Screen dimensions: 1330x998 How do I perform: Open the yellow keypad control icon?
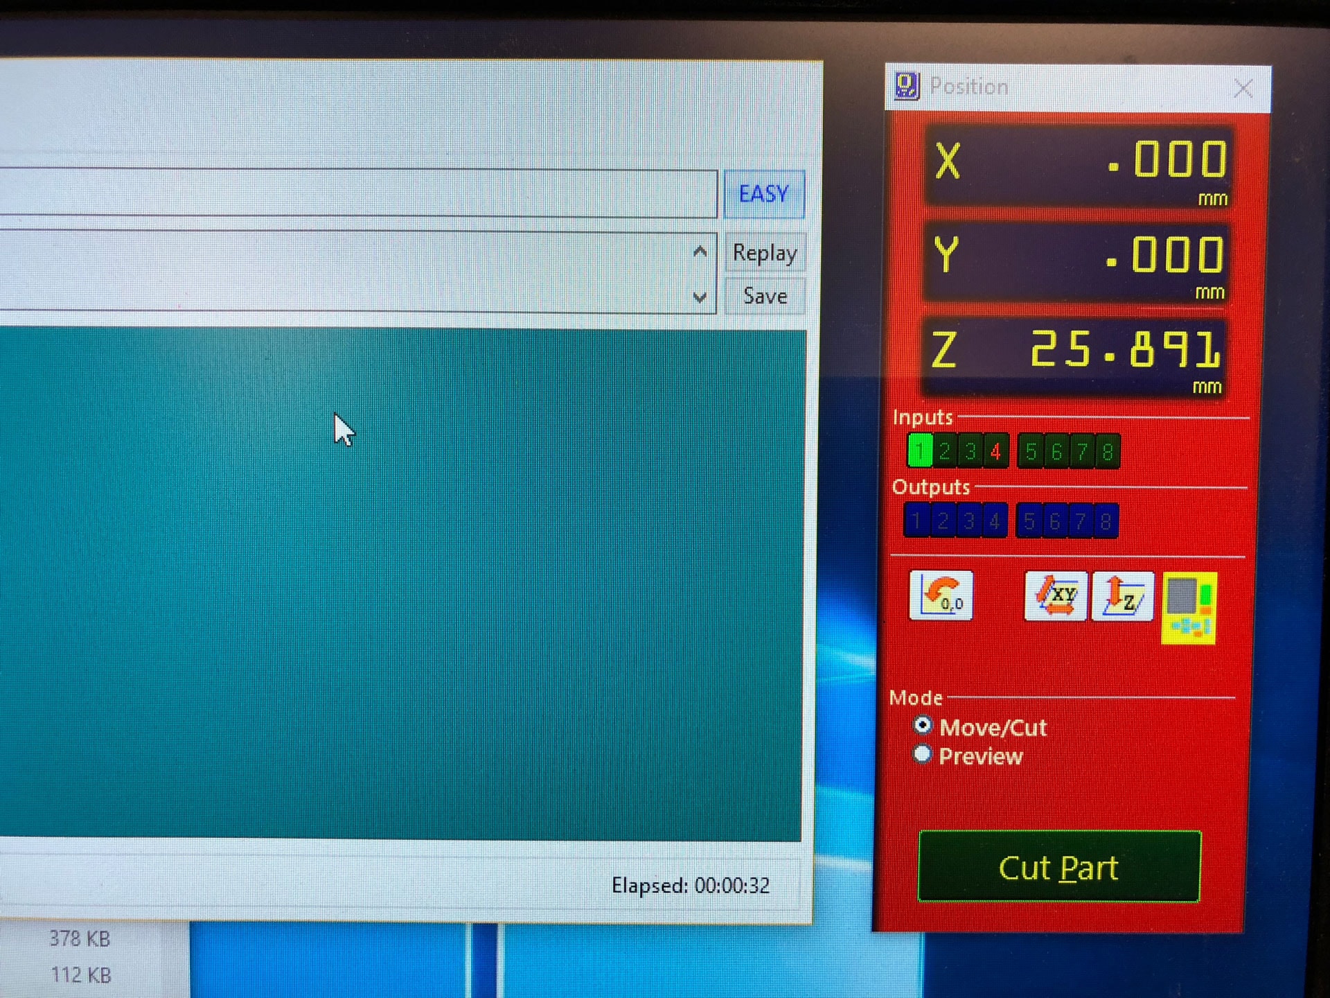click(x=1189, y=608)
